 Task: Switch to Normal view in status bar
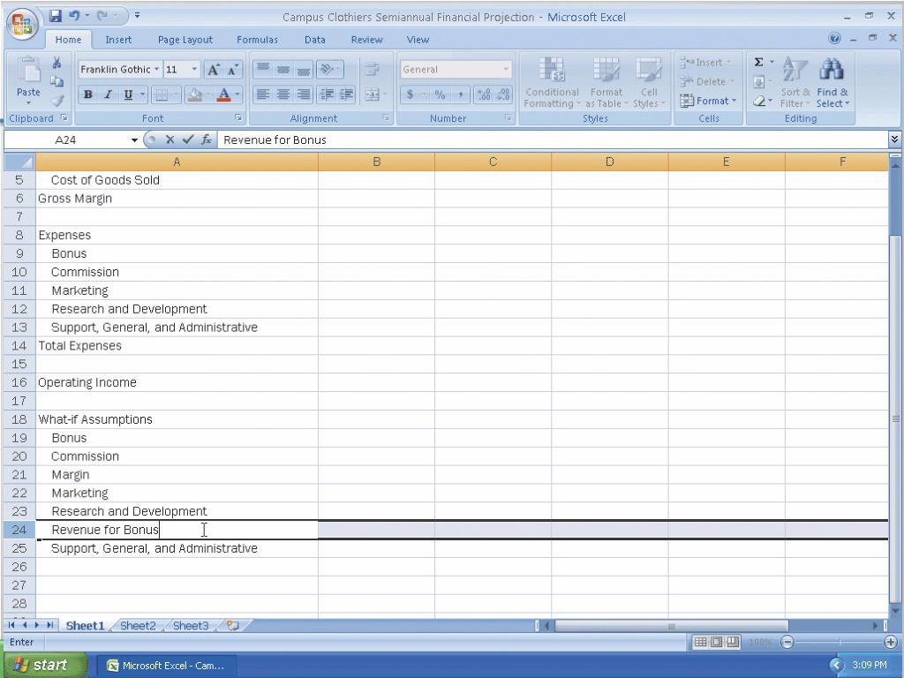pyautogui.click(x=700, y=642)
